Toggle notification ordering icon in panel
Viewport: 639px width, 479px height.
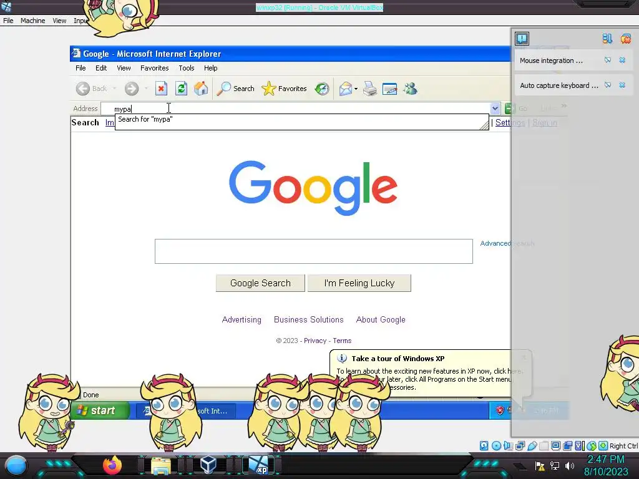coord(607,38)
